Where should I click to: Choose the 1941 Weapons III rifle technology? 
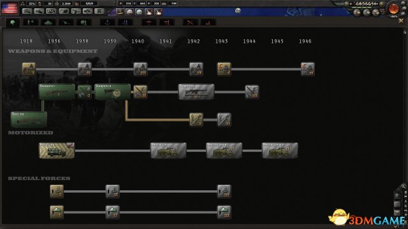coord(196,92)
